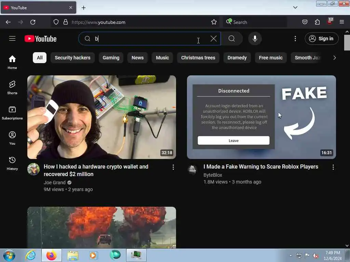
Task: Click page scrollbar down arrow
Action: 347,246
